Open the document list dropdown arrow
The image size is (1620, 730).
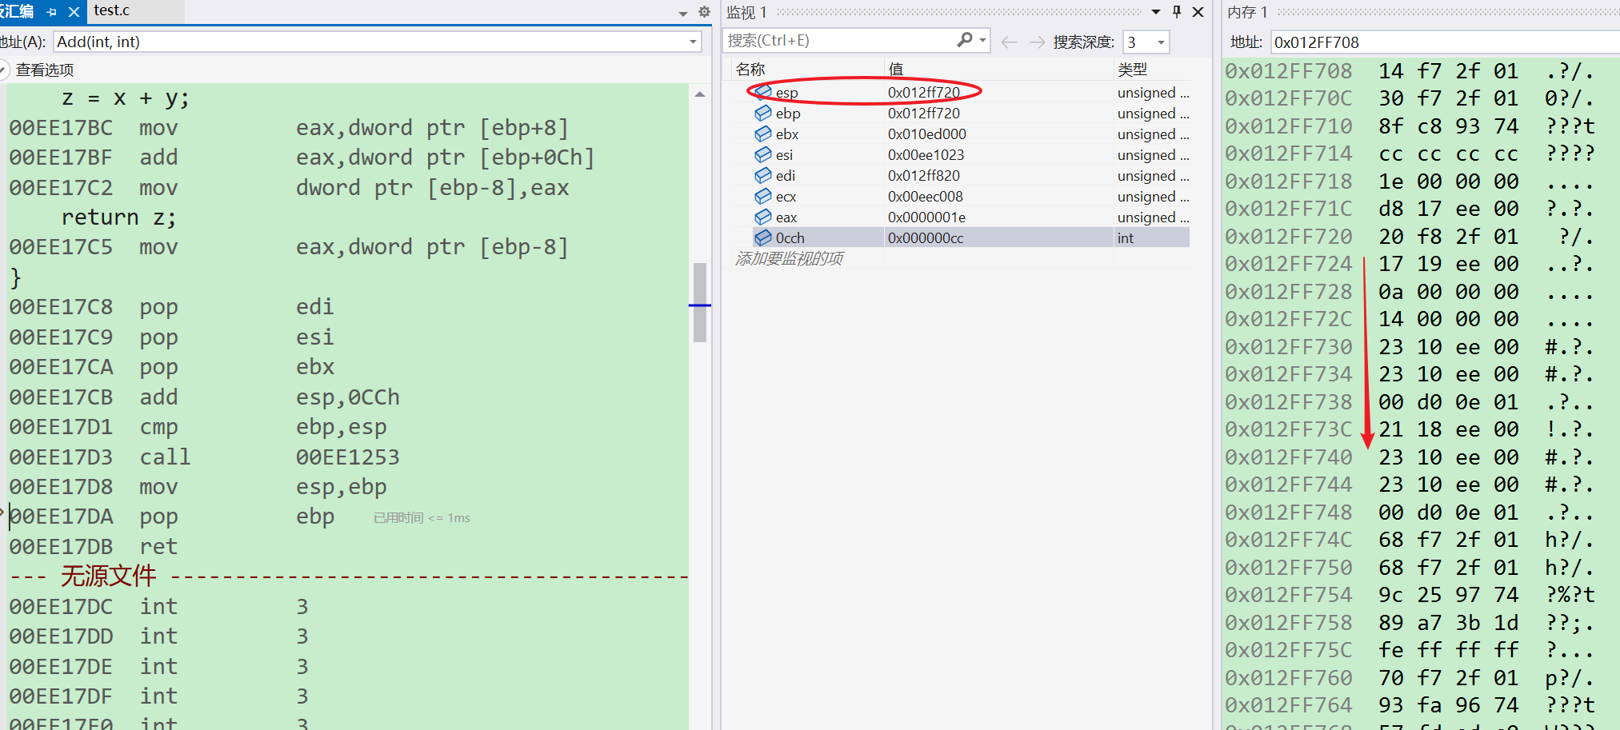coord(682,13)
